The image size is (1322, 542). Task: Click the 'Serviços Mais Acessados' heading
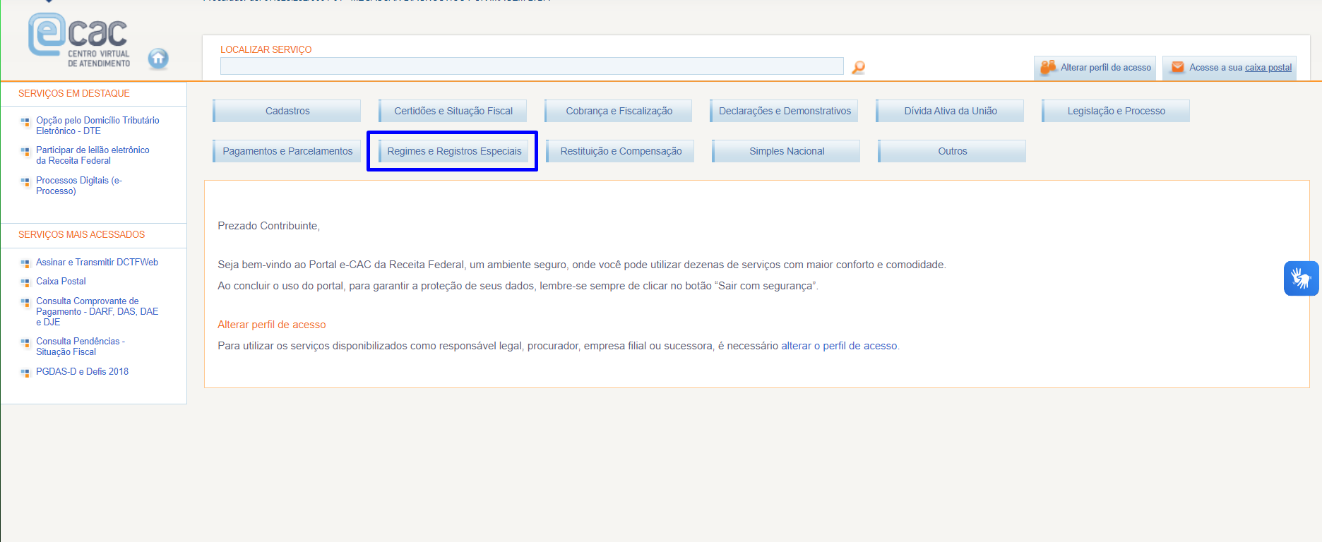[x=81, y=234]
